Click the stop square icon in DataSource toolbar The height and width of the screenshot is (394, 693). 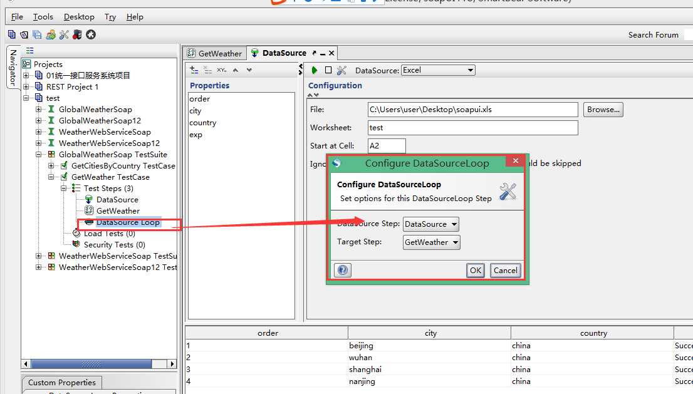point(328,70)
